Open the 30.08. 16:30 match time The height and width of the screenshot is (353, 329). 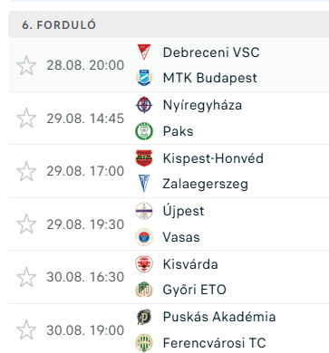click(85, 277)
